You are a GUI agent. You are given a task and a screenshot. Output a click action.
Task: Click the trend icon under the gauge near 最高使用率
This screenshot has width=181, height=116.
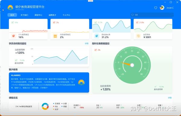pyautogui.click(x=156, y=87)
